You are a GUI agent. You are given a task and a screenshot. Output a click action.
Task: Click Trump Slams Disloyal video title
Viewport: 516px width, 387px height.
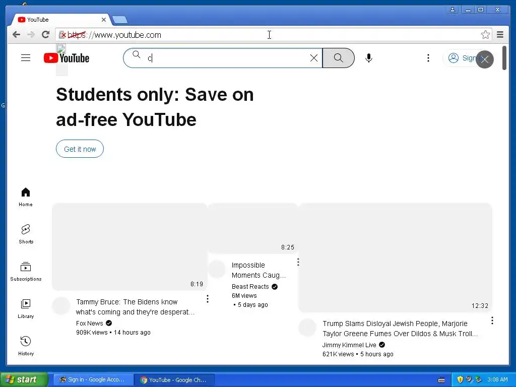point(400,329)
